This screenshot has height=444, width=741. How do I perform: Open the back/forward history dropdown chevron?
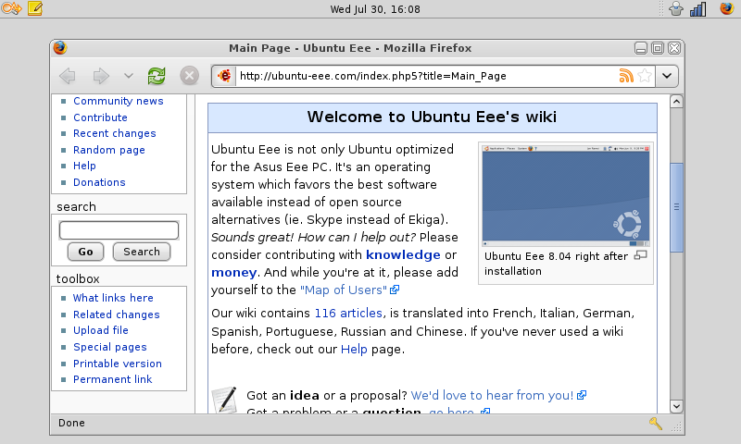click(128, 76)
